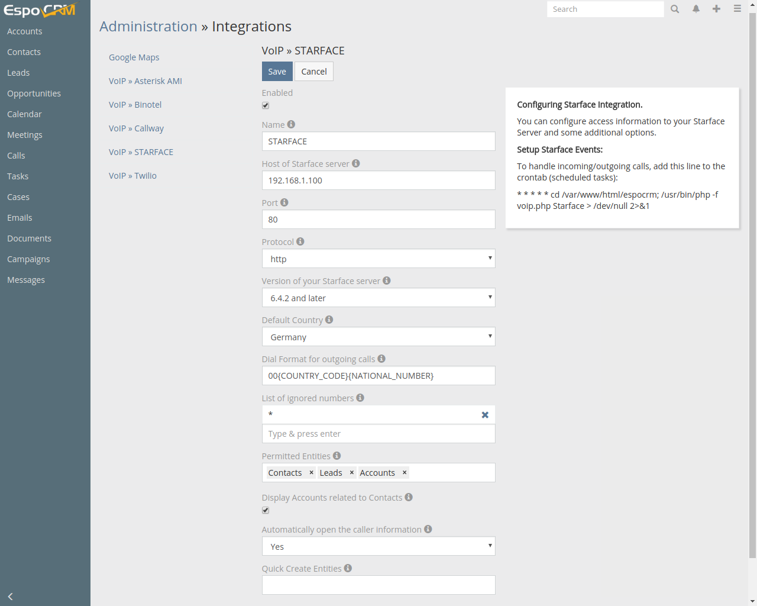Remove the Contacts permitted entity
Screen dimensions: 757x606
pos(311,472)
